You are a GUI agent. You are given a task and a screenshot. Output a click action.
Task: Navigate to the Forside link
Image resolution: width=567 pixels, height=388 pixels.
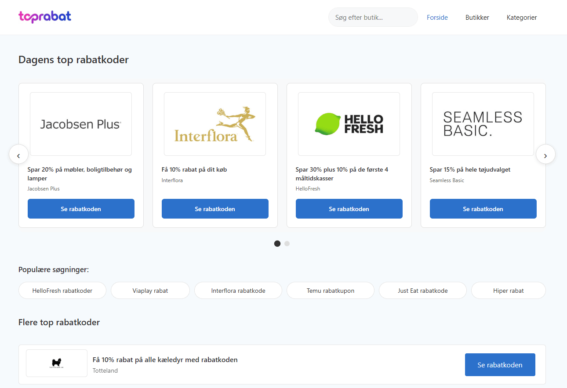tap(437, 18)
